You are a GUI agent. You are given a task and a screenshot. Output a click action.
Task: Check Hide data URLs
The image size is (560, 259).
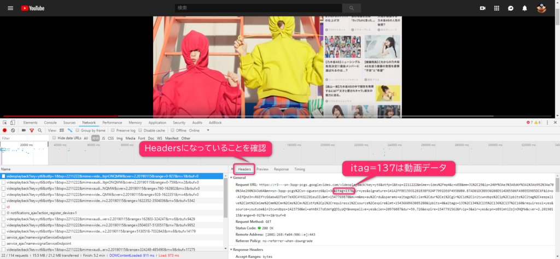54,138
